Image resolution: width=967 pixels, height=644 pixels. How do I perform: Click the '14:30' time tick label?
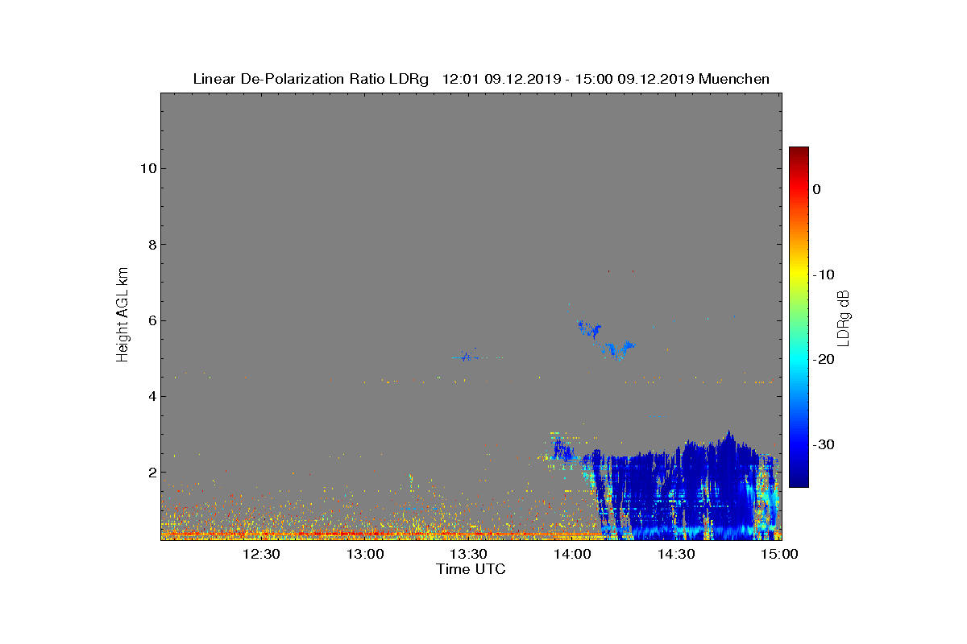676,554
